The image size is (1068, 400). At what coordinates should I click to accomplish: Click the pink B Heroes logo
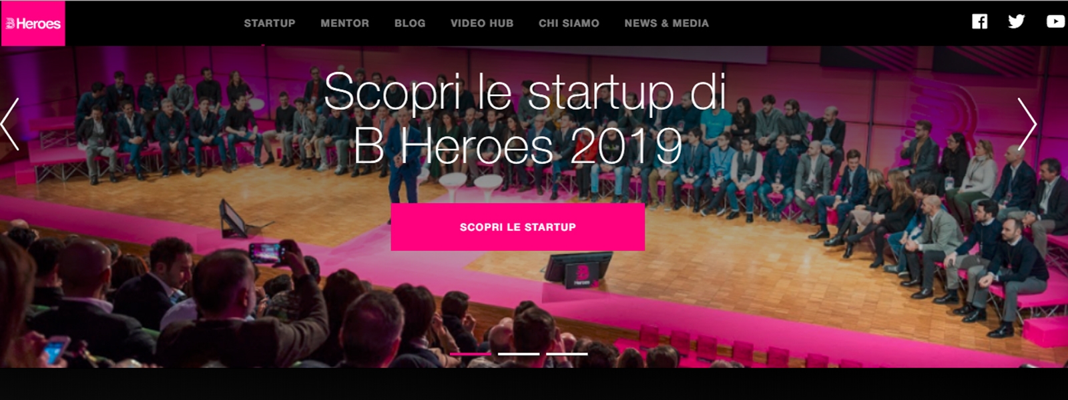(33, 23)
